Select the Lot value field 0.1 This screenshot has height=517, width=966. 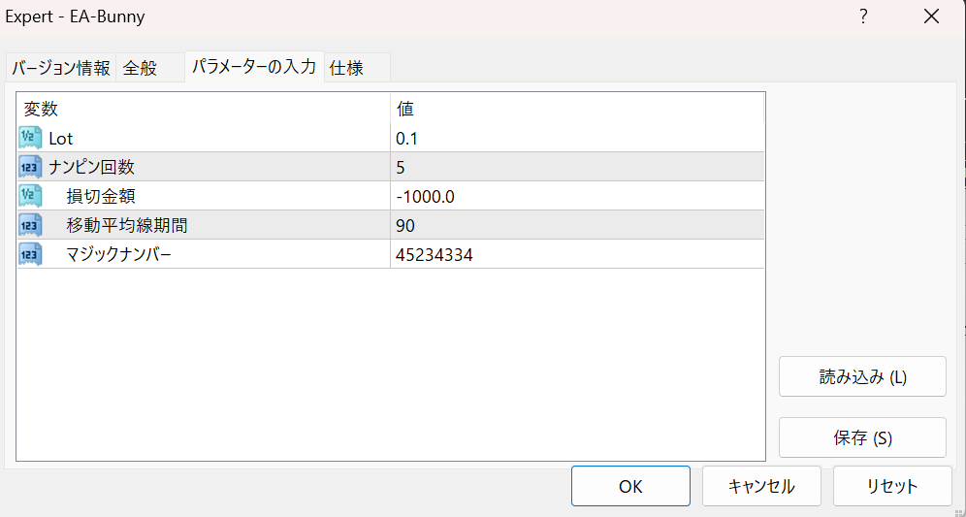pyautogui.click(x=577, y=139)
